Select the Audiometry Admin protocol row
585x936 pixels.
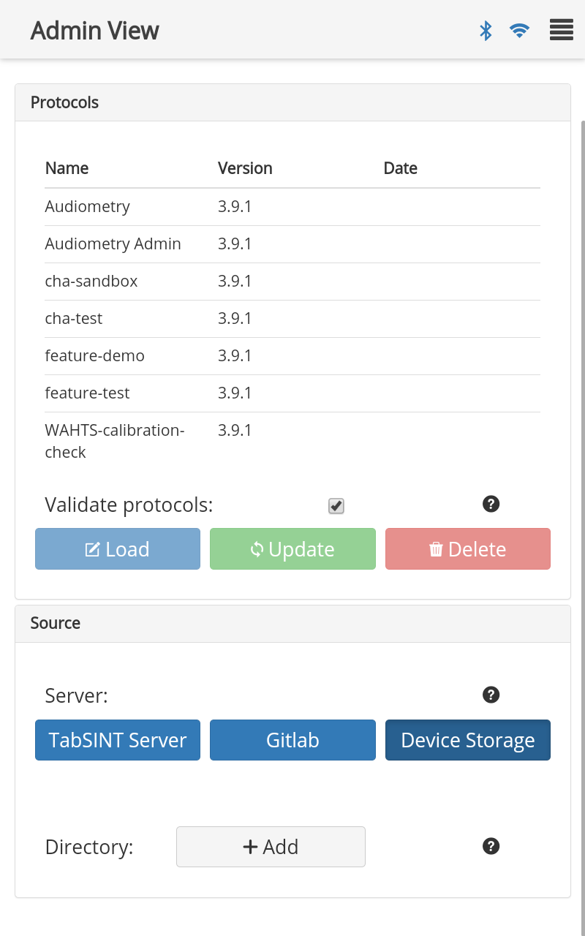(x=292, y=244)
